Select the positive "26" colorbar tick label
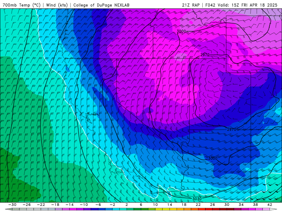Screen dimensions: 282x211 click(213, 205)
